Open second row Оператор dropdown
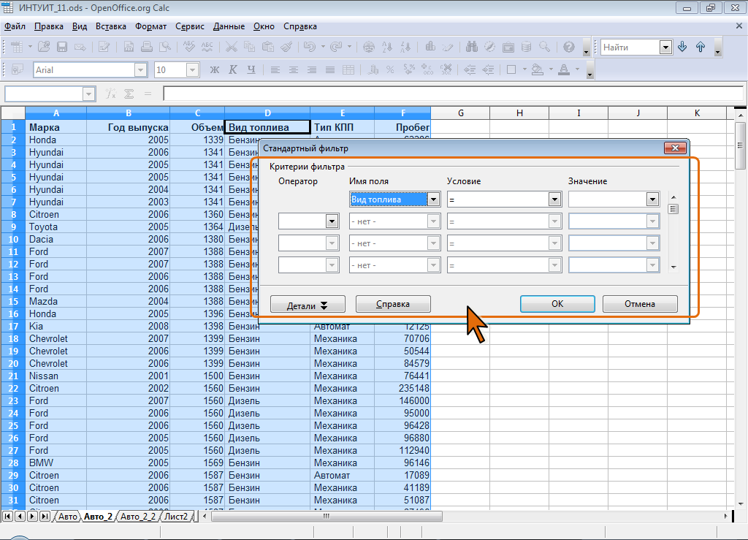 (332, 221)
